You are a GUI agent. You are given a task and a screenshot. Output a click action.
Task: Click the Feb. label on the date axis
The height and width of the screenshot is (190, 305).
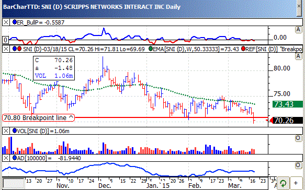[195, 186]
